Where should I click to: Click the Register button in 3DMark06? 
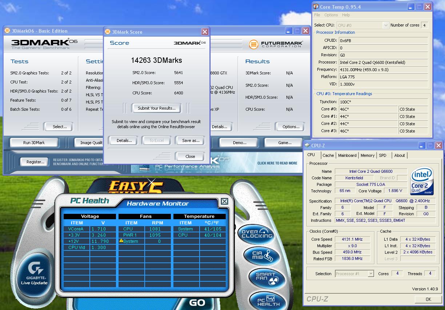coord(35,162)
